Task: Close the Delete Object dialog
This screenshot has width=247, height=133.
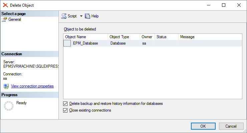Action: tap(239, 5)
